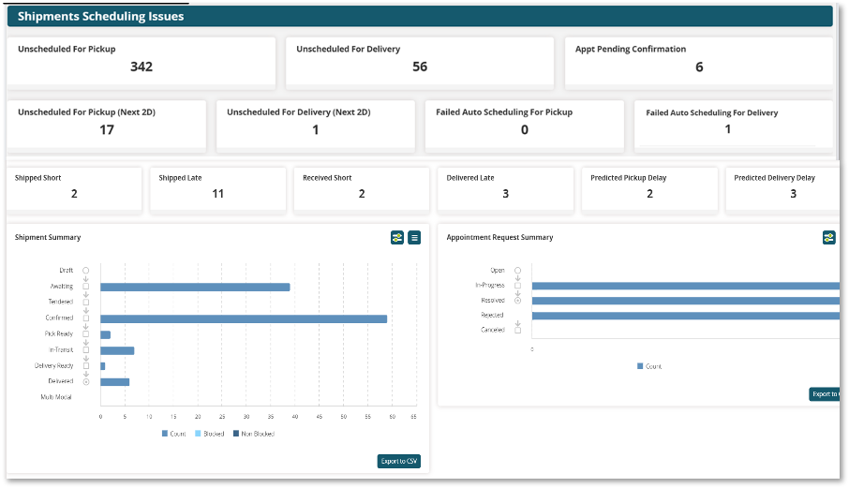Toggle the In-Progress appointment checkbox
This screenshot has width=849, height=488.
[517, 285]
